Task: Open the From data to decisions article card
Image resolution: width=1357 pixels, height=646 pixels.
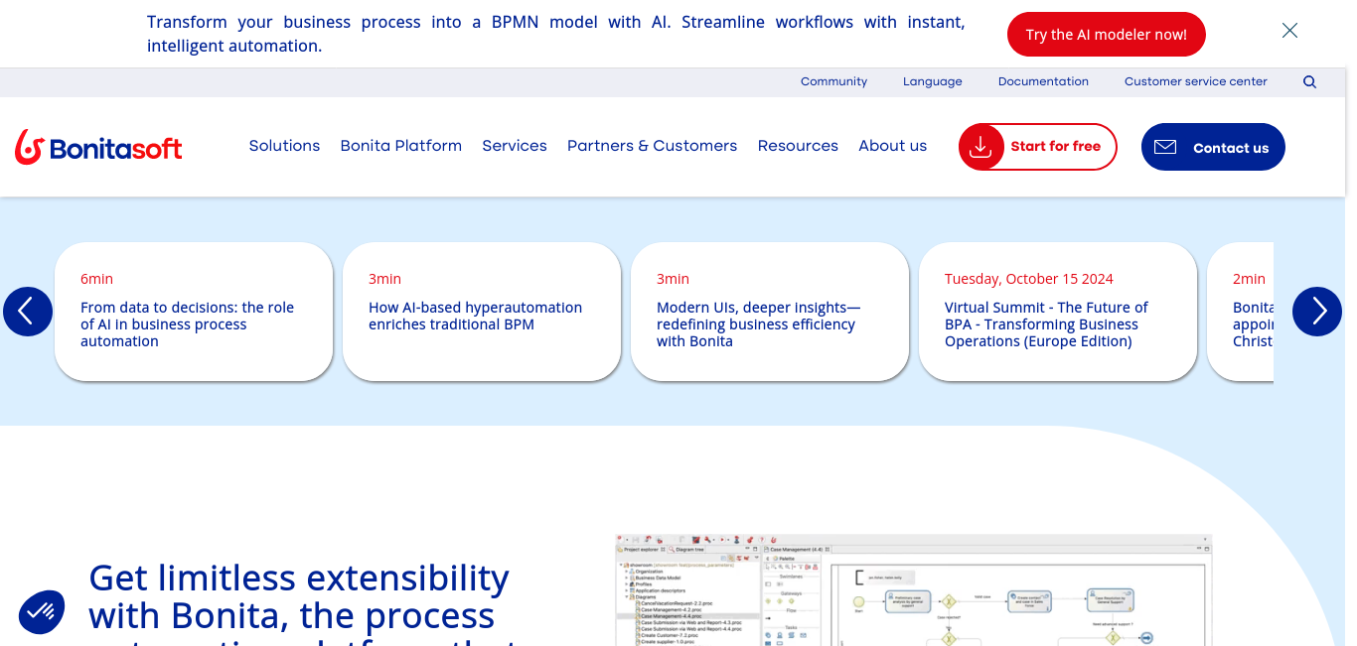Action: point(194,312)
